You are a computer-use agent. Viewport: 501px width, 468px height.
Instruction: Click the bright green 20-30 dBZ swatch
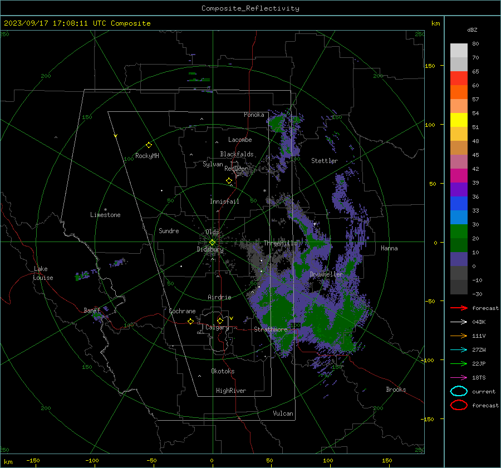click(459, 231)
